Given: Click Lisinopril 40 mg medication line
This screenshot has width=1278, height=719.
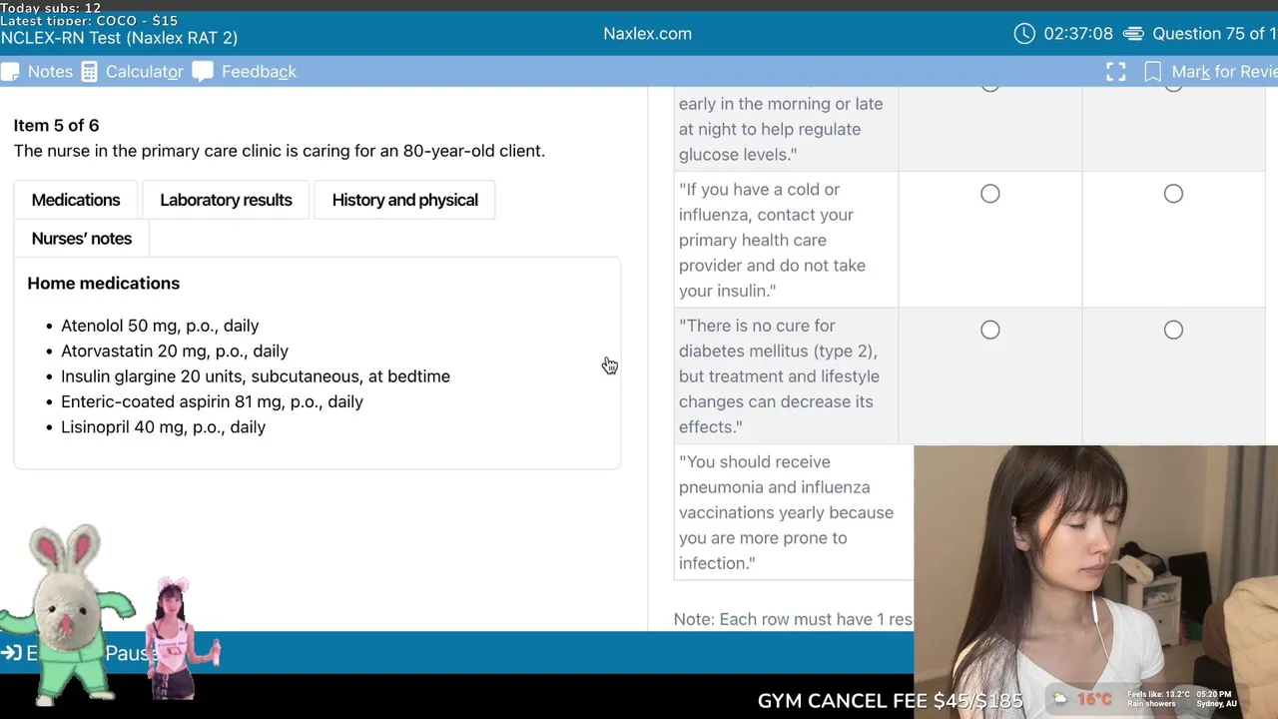Looking at the screenshot, I should tap(163, 427).
